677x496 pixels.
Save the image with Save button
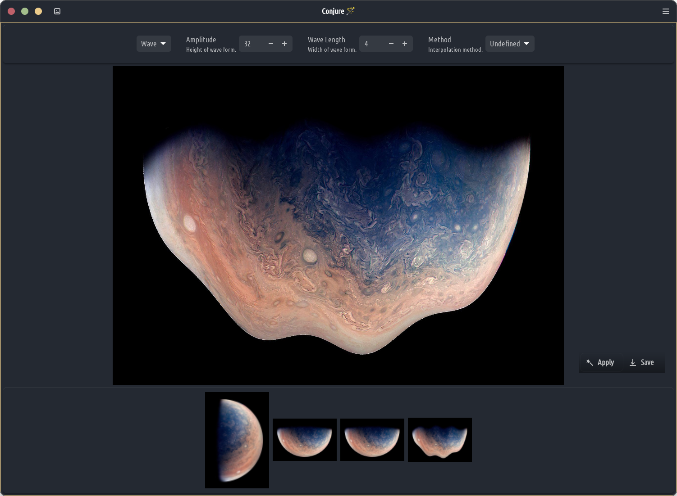[642, 362]
